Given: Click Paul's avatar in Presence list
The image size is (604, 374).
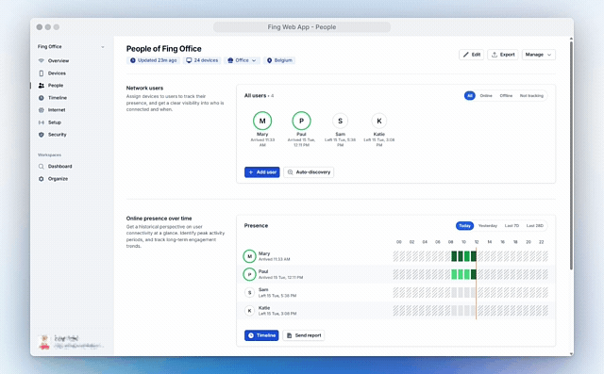Looking at the screenshot, I should click(x=249, y=274).
